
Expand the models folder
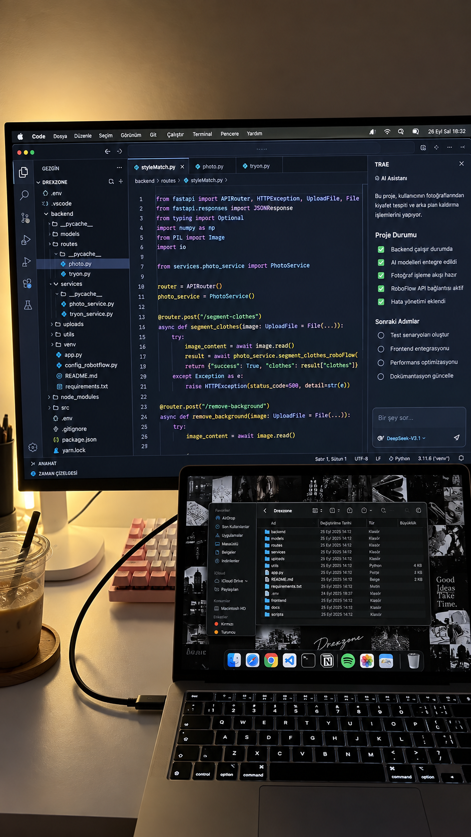click(x=50, y=234)
